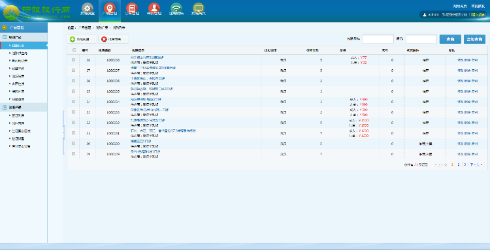Open the product title link in row L000037
490x250 pixels.
[x=153, y=68]
